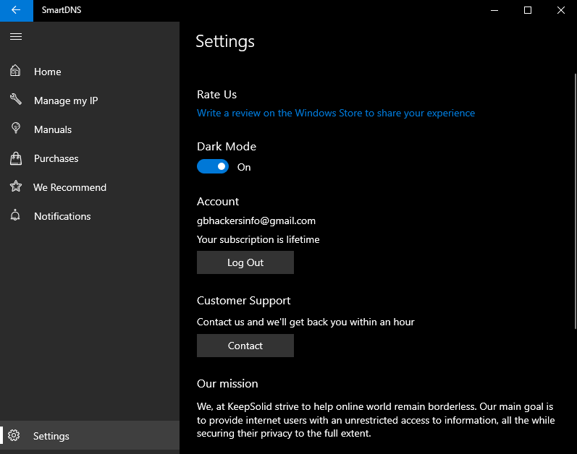Click the Customer Support heading
This screenshot has width=577, height=454.
243,301
